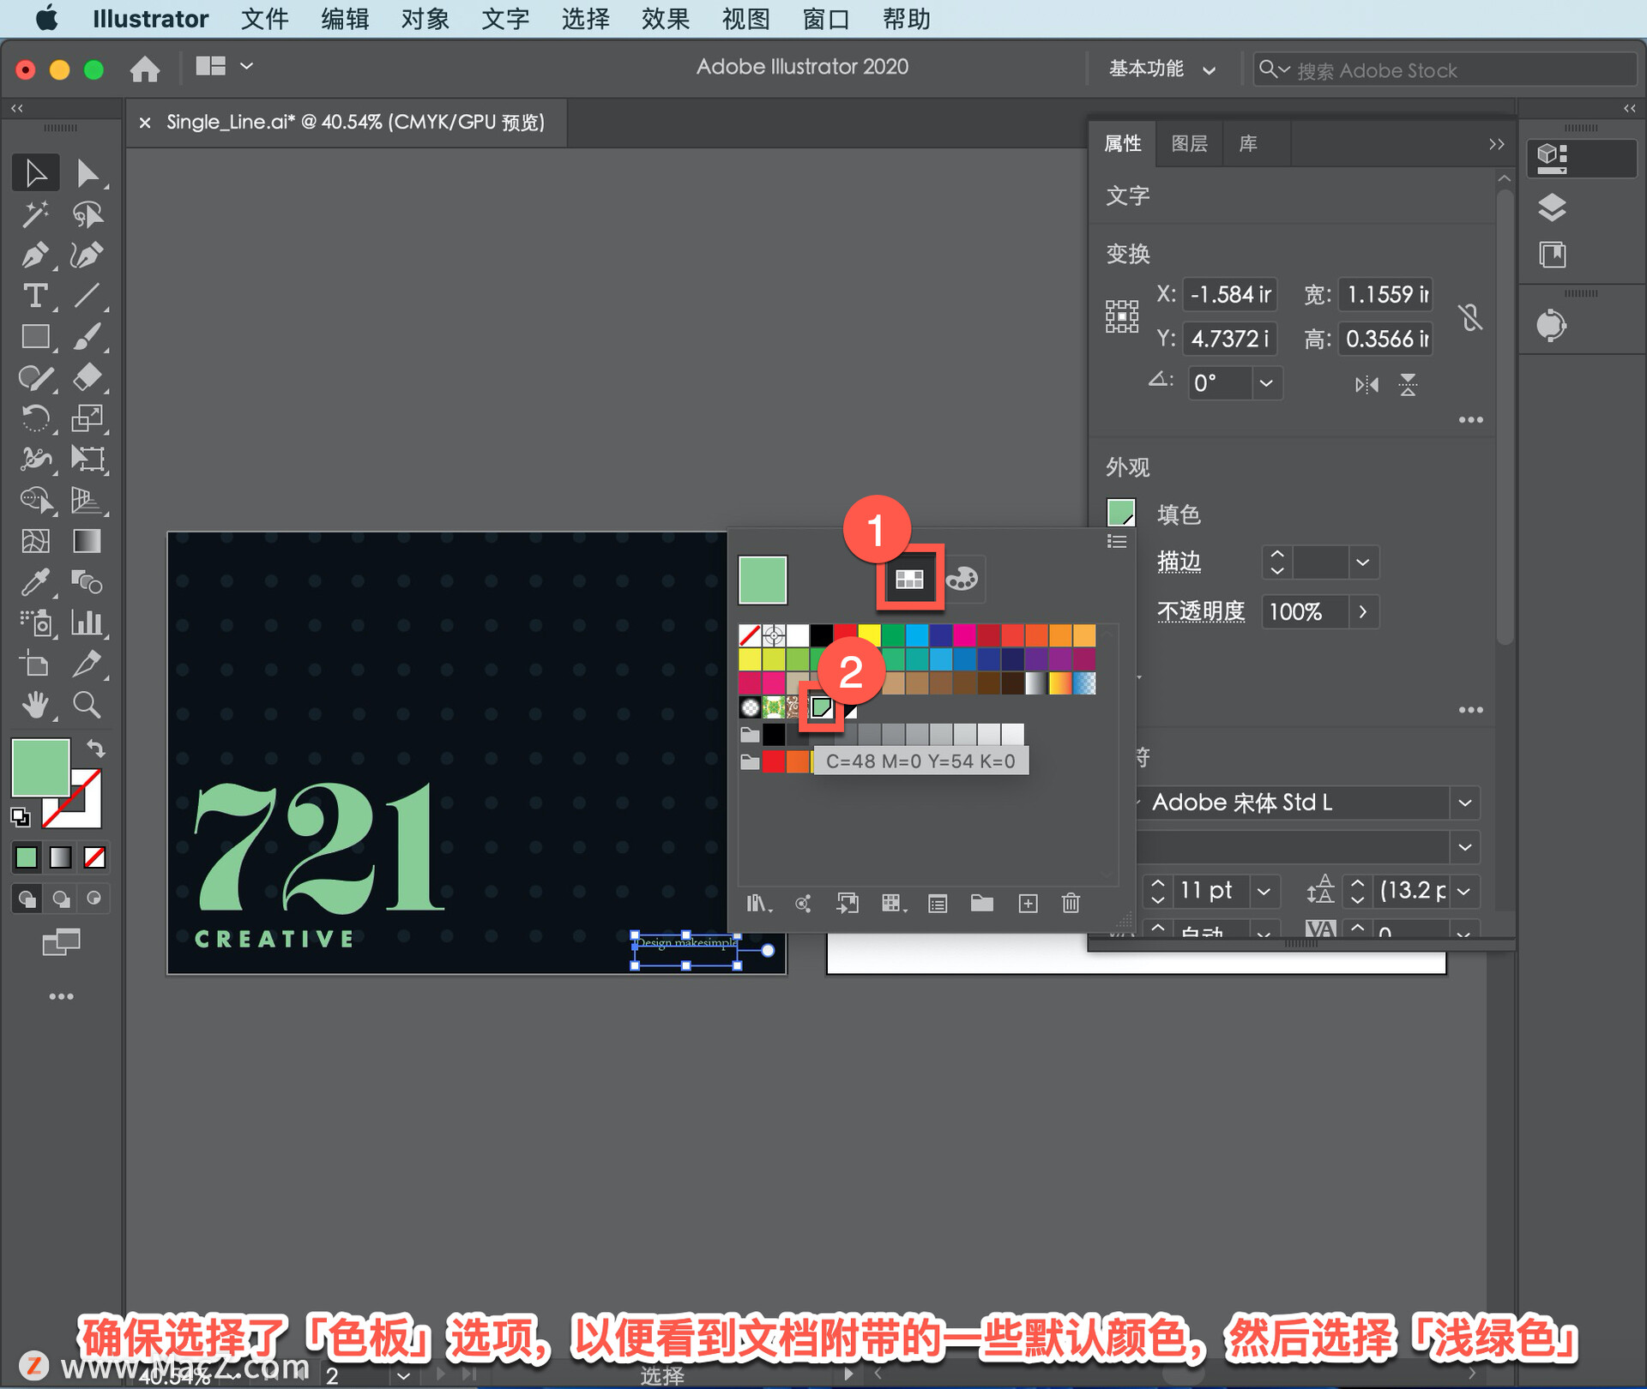Viewport: 1647px width, 1389px height.
Task: Click the Color Mixer palette icon
Action: 962,579
